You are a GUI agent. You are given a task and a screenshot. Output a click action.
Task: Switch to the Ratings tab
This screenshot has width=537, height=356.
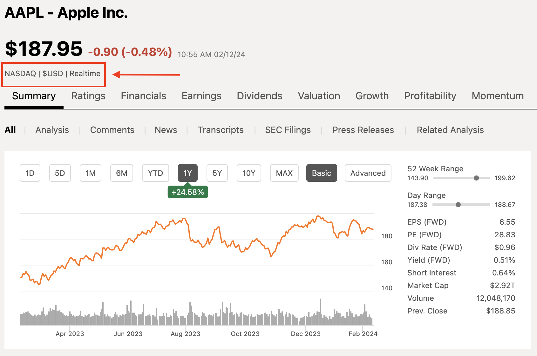click(88, 96)
